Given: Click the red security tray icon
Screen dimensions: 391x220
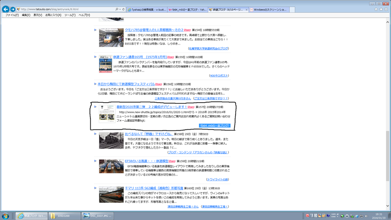Looking at the screenshot, I should (x=307, y=216).
